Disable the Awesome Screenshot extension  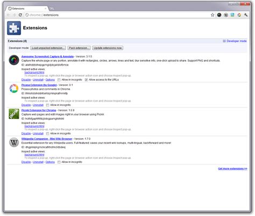coord(26,80)
